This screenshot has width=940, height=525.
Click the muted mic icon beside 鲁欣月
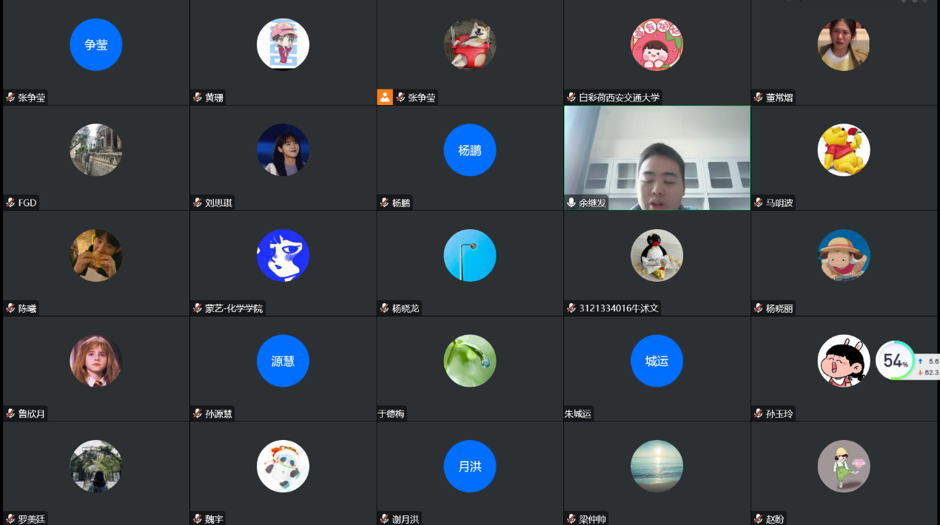11,414
